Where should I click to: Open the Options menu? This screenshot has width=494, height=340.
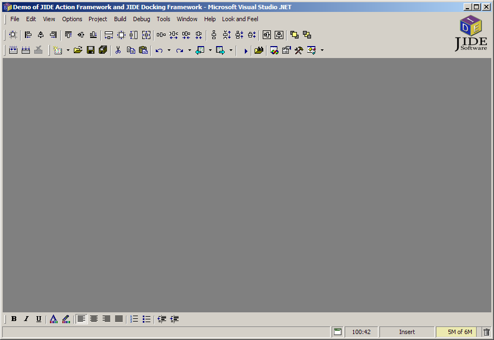click(72, 19)
